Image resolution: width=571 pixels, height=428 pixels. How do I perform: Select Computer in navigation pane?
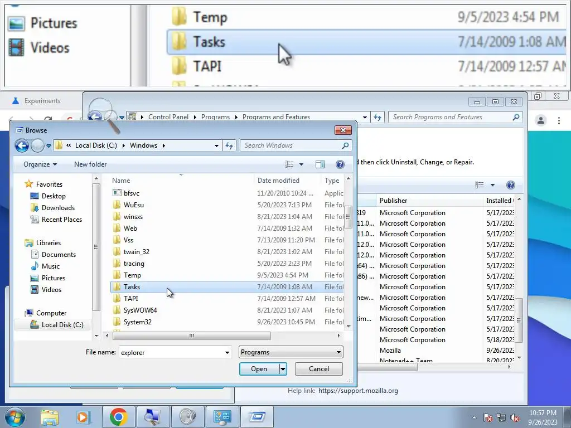(x=51, y=313)
